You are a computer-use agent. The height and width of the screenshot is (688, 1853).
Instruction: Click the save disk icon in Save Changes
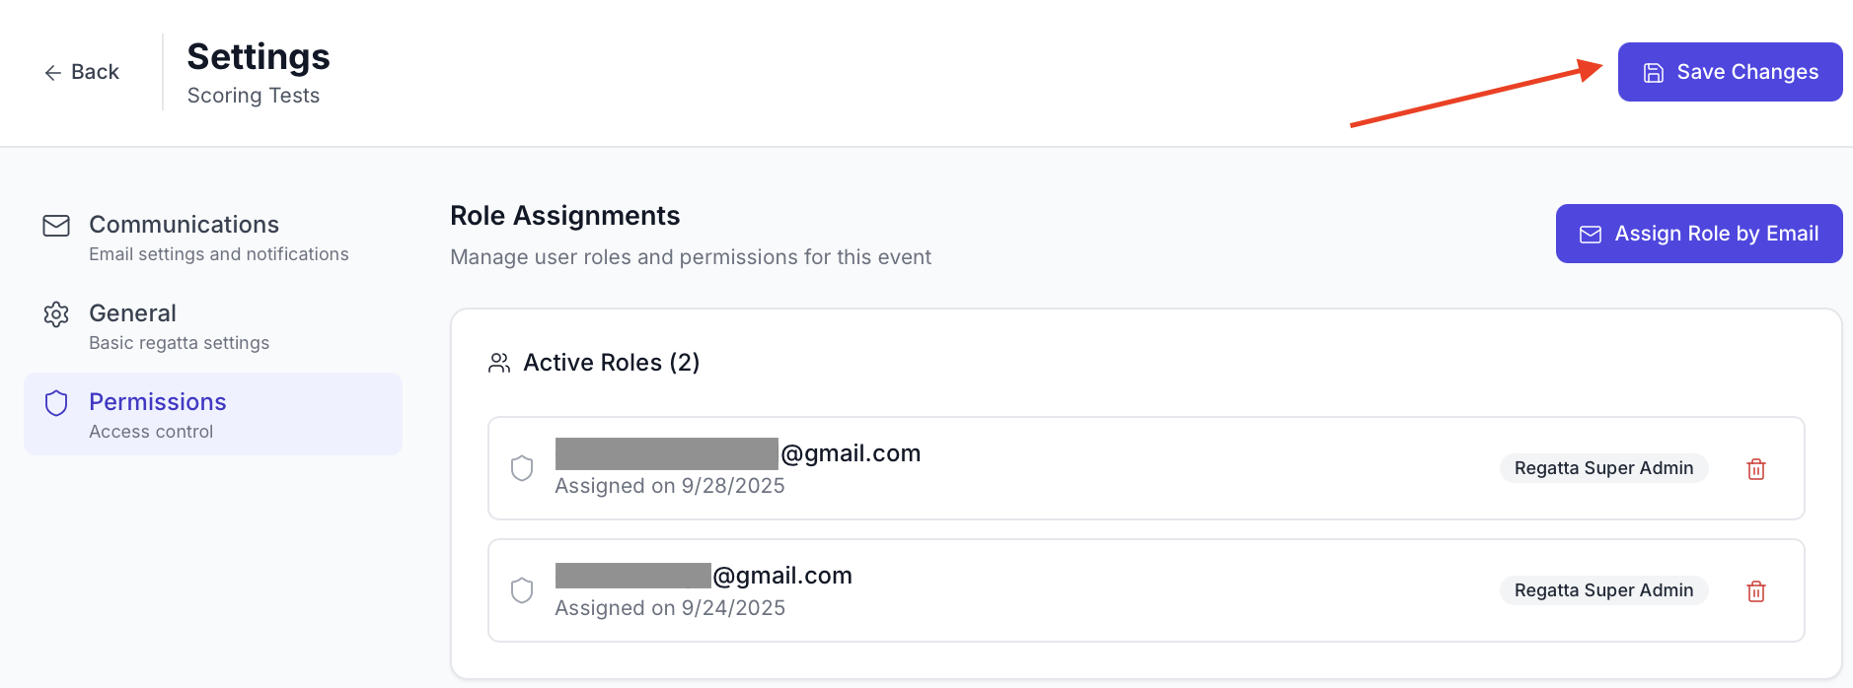click(1652, 71)
